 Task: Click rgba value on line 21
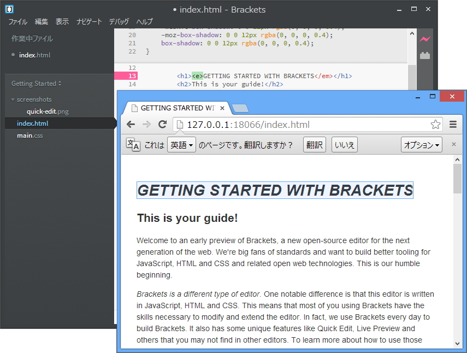[277, 43]
